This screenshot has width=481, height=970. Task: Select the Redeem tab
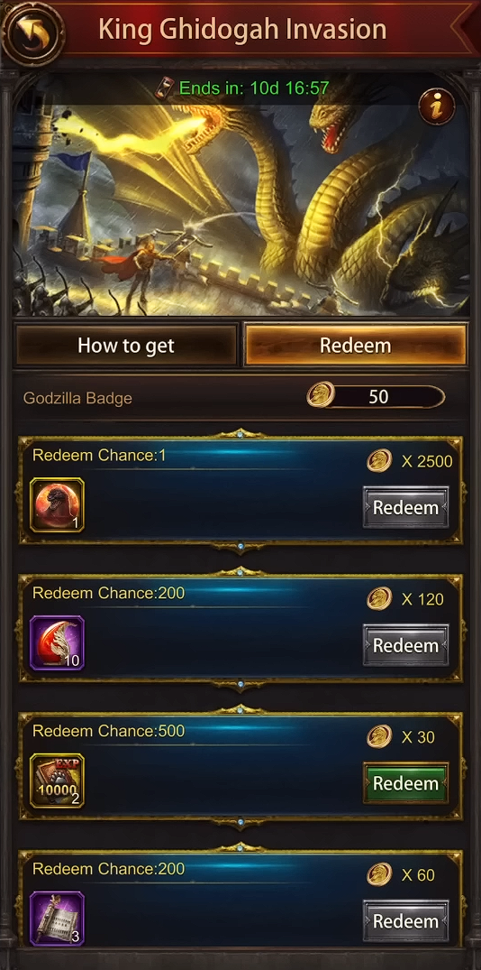point(356,346)
